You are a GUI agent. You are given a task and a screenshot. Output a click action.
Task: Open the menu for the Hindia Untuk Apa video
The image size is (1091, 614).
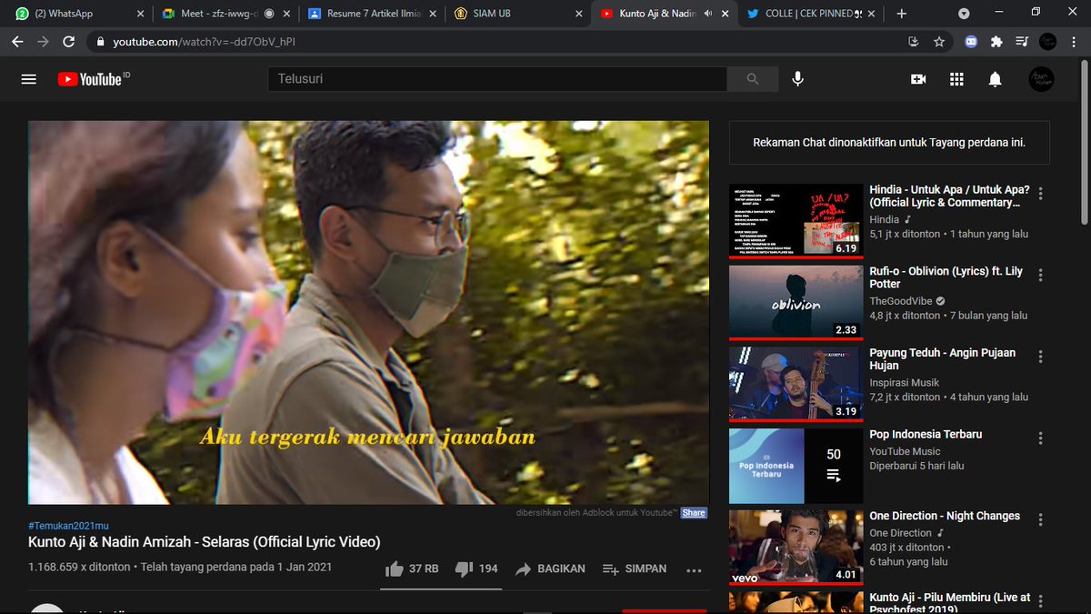(x=1041, y=194)
